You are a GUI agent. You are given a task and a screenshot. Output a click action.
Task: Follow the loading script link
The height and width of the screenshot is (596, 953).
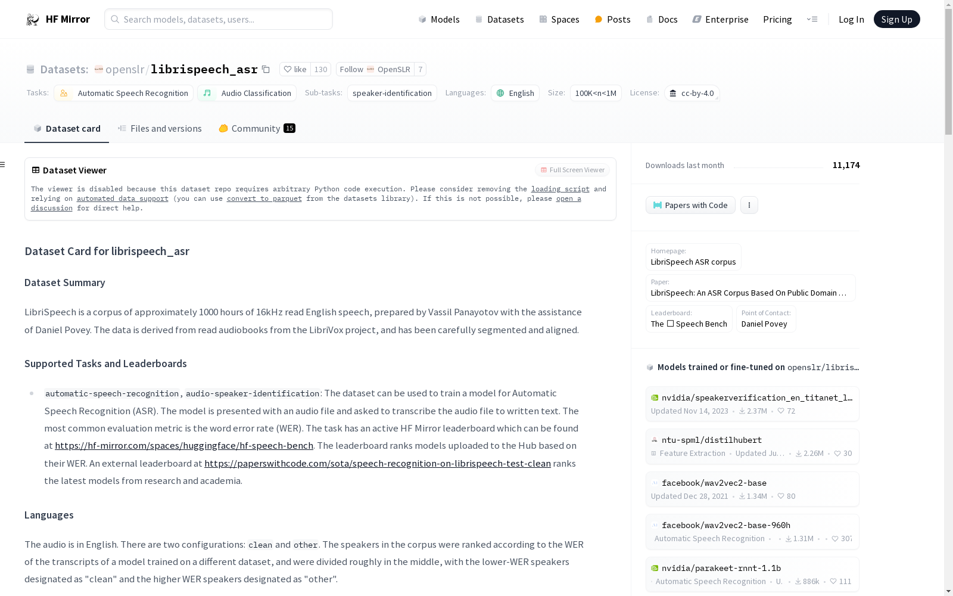(x=560, y=189)
